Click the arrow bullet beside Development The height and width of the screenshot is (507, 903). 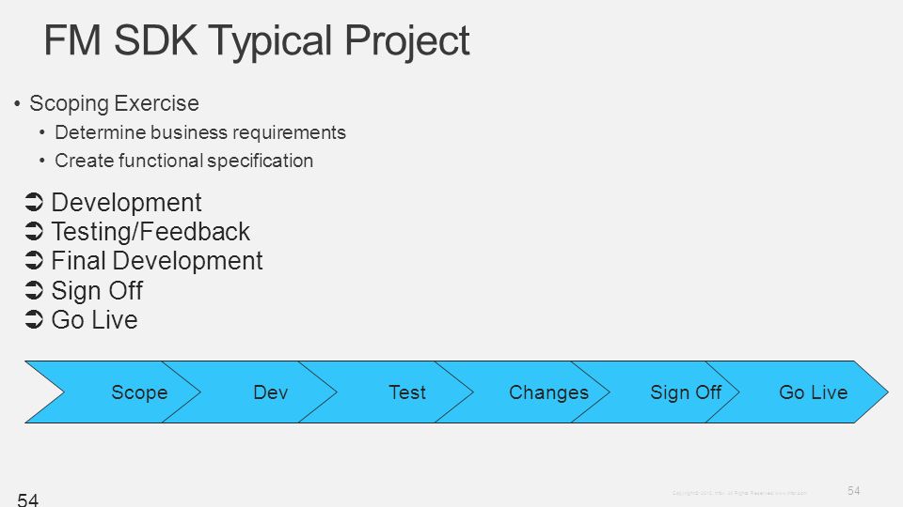[34, 203]
